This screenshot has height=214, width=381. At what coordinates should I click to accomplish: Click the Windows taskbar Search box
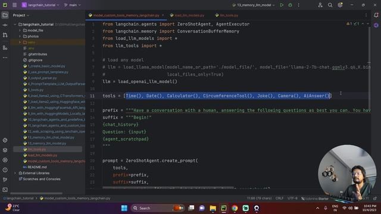(x=157, y=208)
